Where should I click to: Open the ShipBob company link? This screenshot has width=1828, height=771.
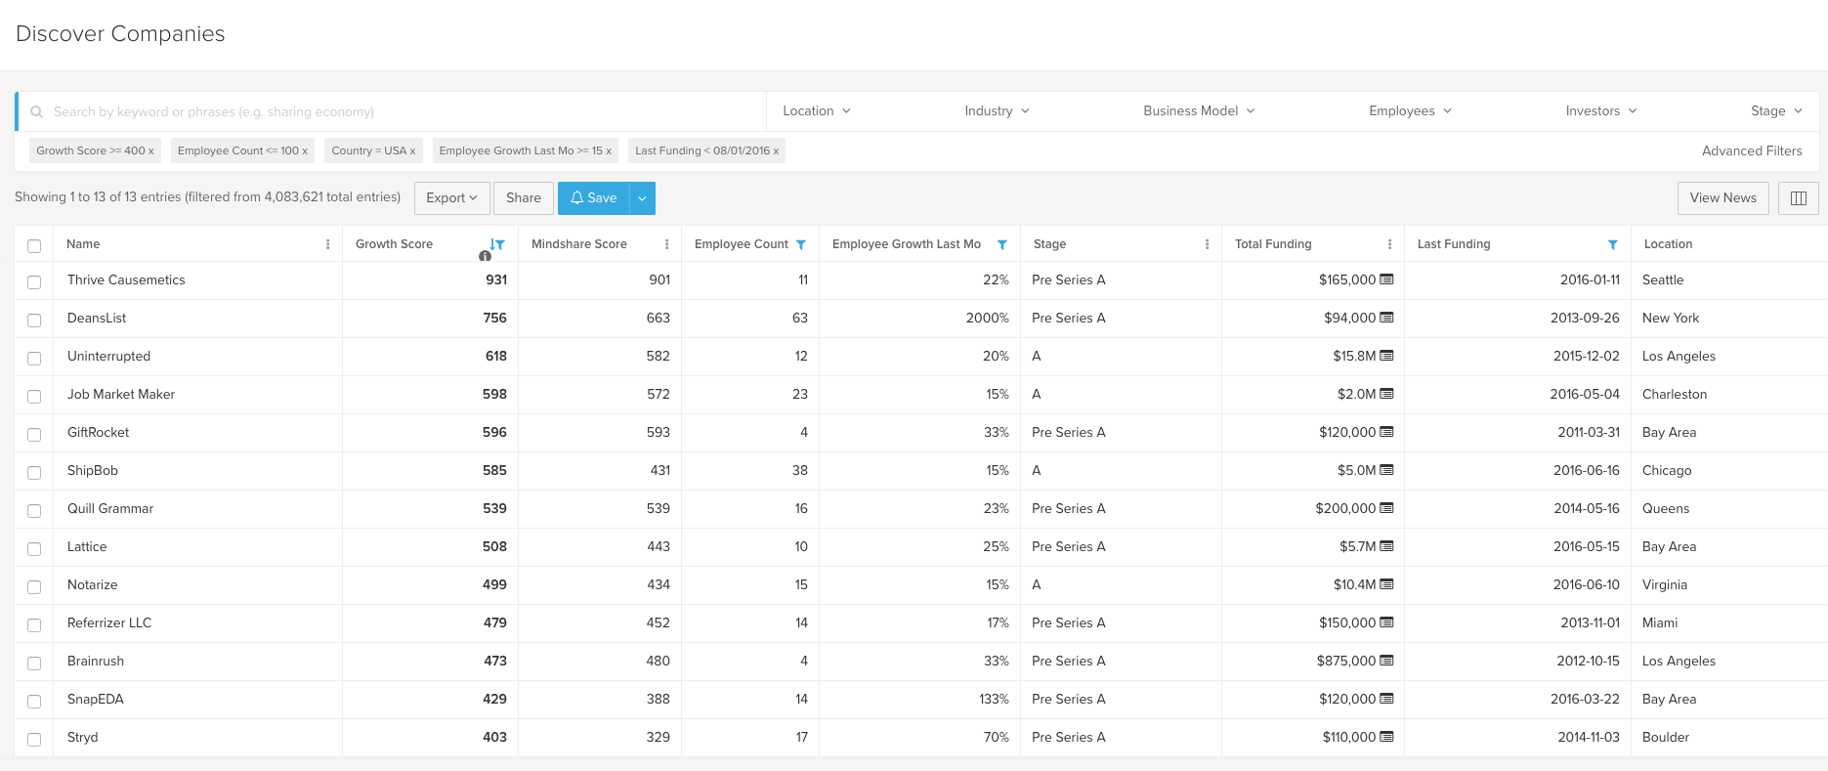coord(93,470)
